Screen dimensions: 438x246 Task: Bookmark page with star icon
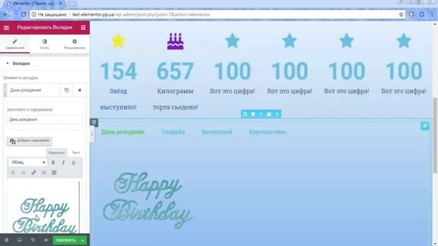(401, 14)
